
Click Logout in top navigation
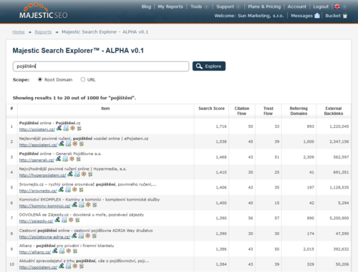(x=321, y=6)
